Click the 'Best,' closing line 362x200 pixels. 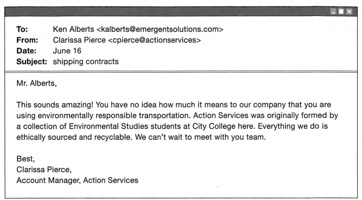[25, 159]
